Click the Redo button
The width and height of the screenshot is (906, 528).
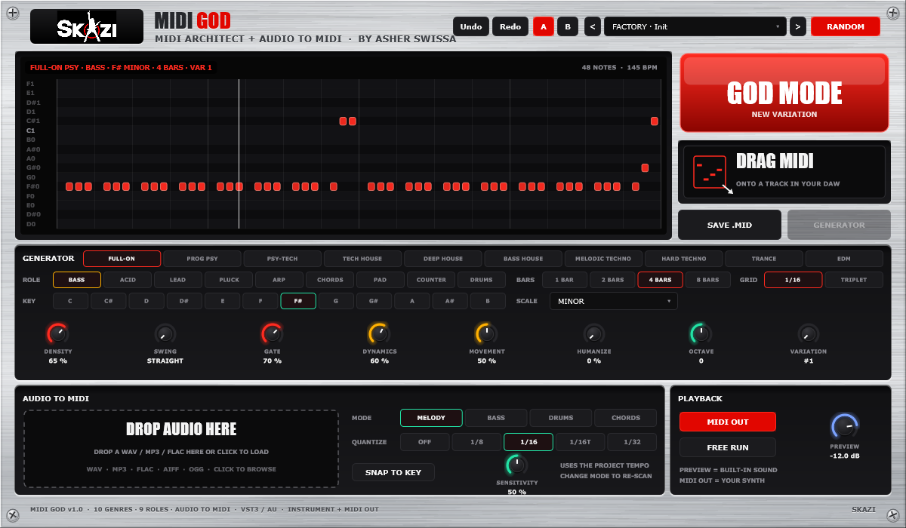pyautogui.click(x=510, y=26)
